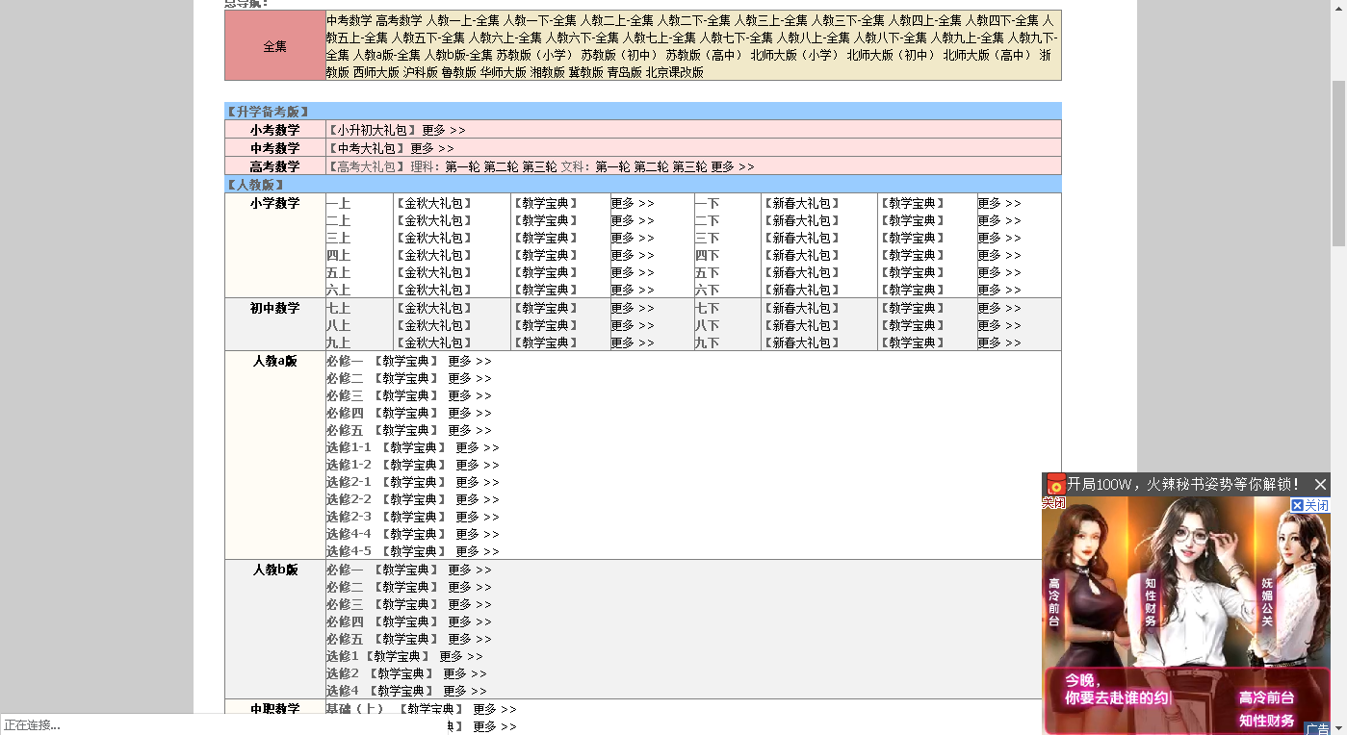Choose 知性财务 option at the ad bottom
Viewport: 1347px width, 735px height.
(x=1266, y=720)
